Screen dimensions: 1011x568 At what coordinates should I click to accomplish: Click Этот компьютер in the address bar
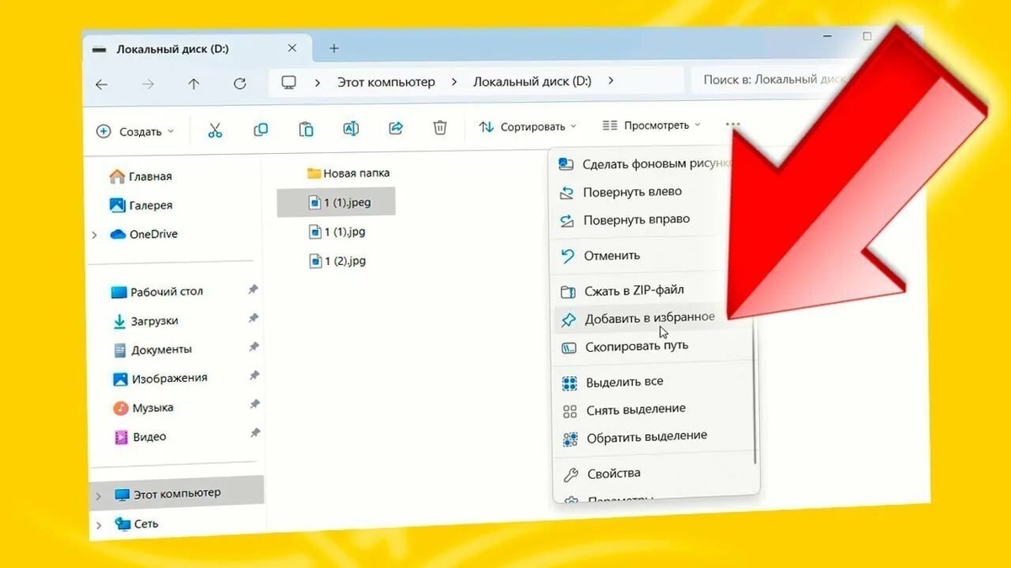386,82
